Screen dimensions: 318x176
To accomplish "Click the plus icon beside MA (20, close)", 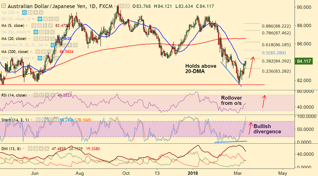I will click(47, 39).
